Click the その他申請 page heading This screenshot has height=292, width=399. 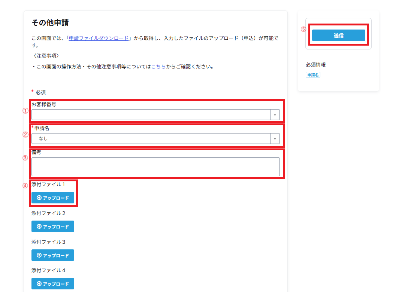point(50,23)
